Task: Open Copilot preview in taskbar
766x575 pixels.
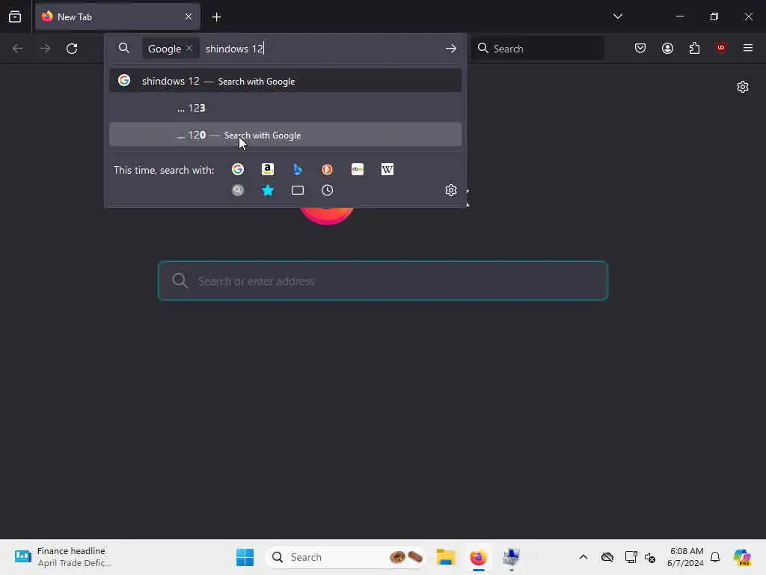Action: pyautogui.click(x=741, y=557)
